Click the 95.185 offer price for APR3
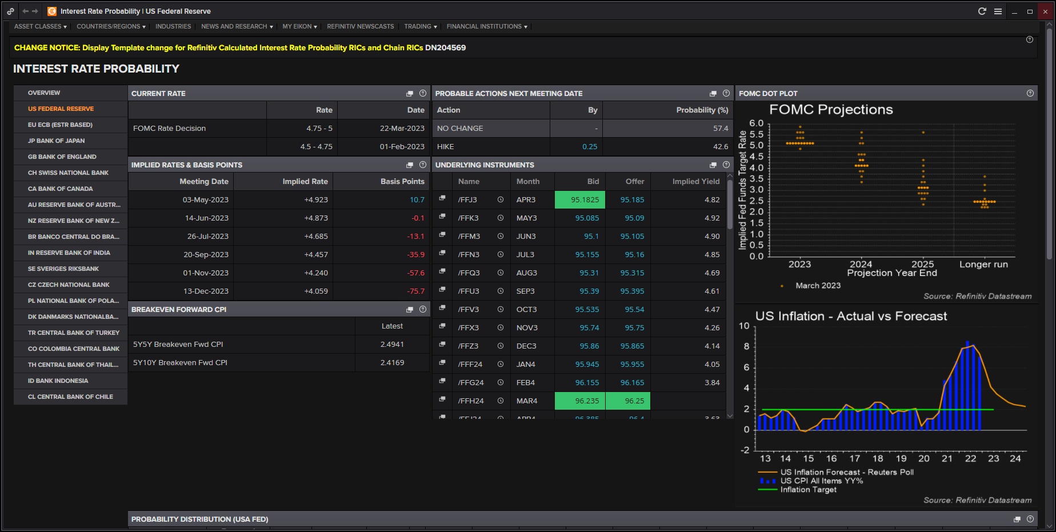The height and width of the screenshot is (532, 1056). coord(632,199)
